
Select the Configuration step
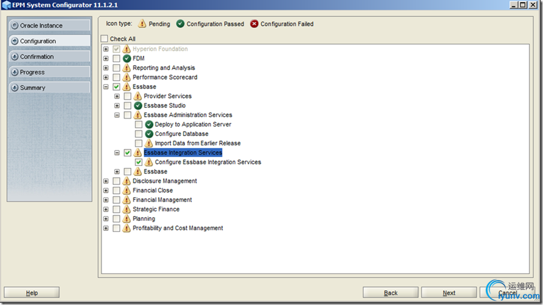click(x=49, y=41)
